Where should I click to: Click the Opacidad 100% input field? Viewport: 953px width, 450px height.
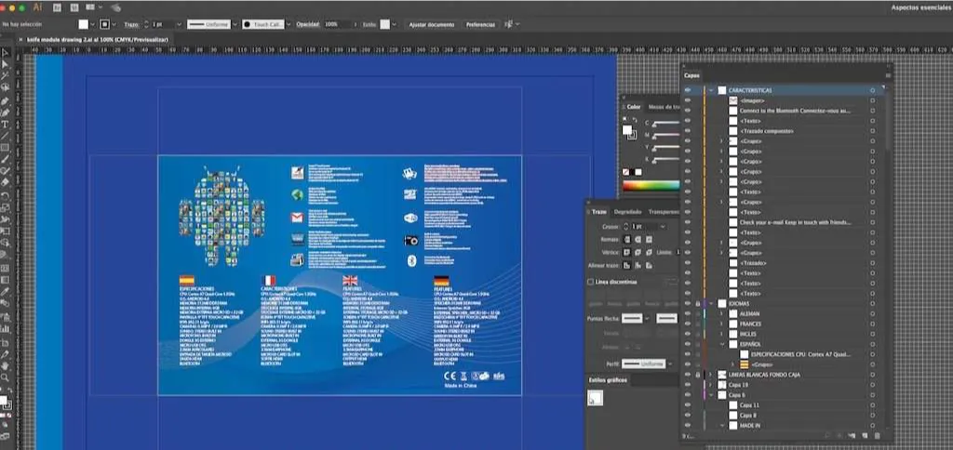(336, 24)
